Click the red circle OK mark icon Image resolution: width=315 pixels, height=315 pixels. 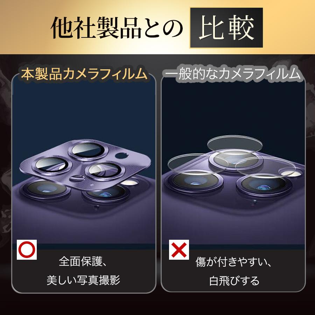click(27, 250)
